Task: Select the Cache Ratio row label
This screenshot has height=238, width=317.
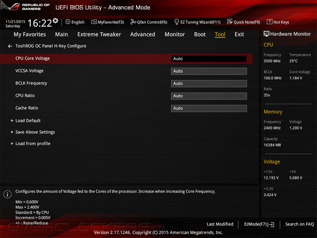Action: point(27,108)
